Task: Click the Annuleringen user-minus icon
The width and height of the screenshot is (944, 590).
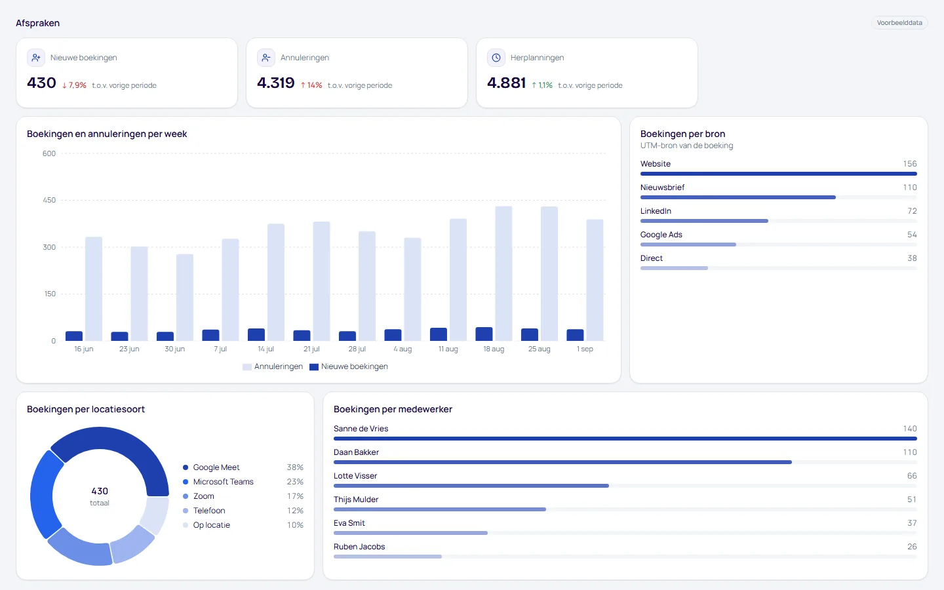Action: [266, 58]
